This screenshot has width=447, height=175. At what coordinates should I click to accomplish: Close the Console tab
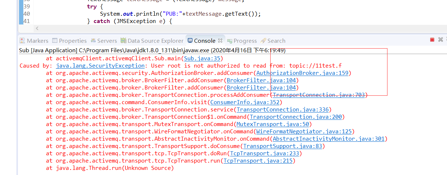coord(220,41)
